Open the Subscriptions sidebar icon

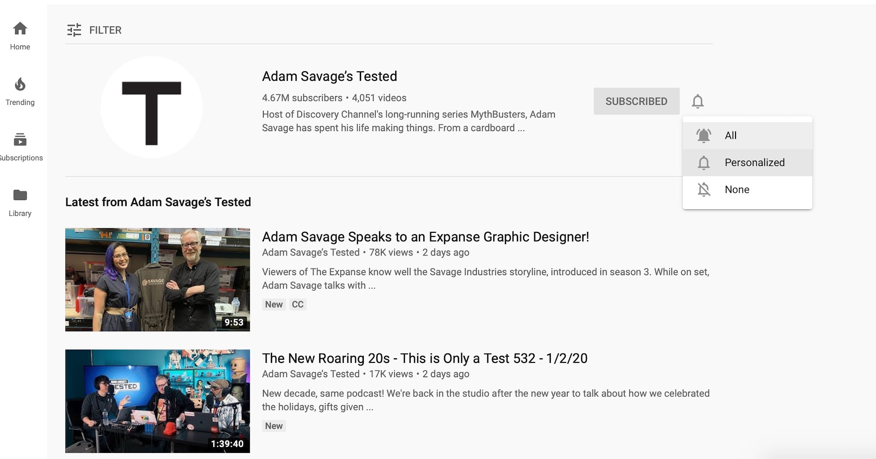click(x=20, y=140)
